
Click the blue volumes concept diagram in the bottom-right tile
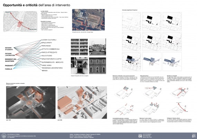(172, 61)
